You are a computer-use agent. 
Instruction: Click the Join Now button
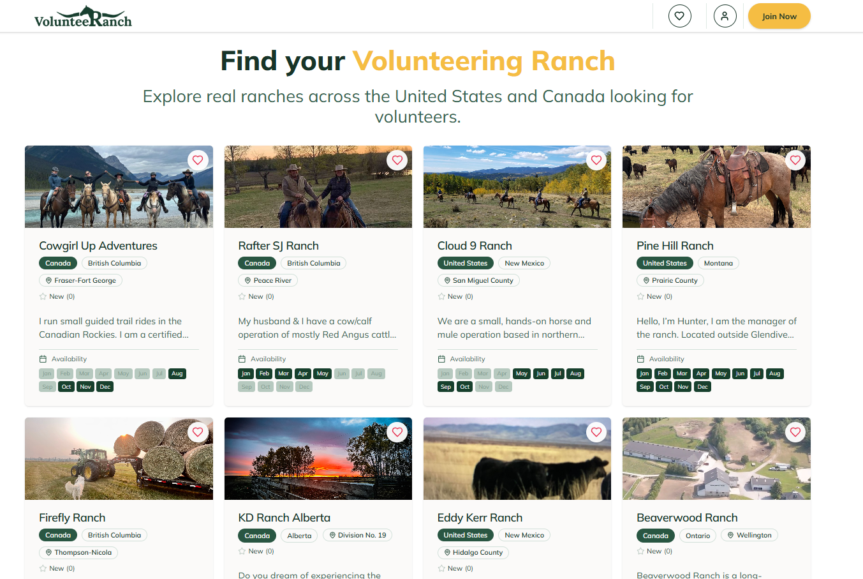pyautogui.click(x=779, y=17)
